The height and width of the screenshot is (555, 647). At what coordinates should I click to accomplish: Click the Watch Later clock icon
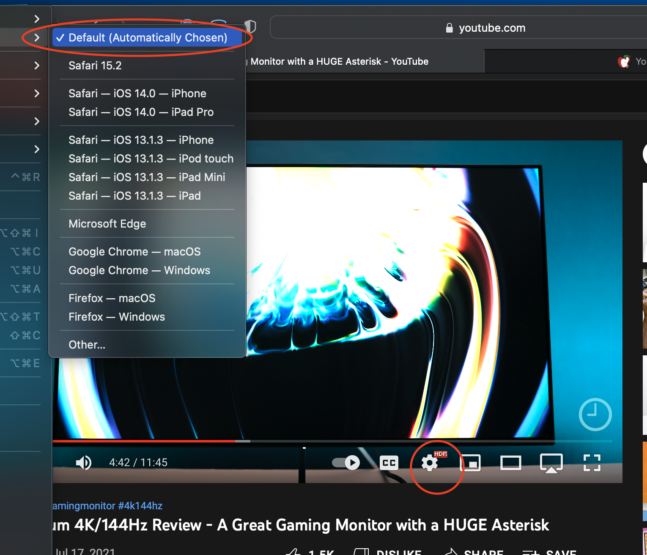595,415
